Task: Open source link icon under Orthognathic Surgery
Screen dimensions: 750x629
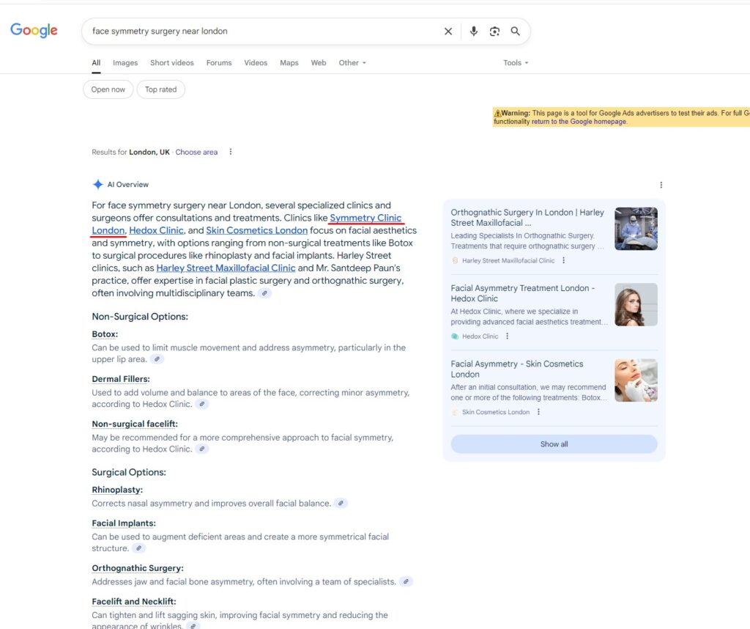Action: (x=406, y=581)
